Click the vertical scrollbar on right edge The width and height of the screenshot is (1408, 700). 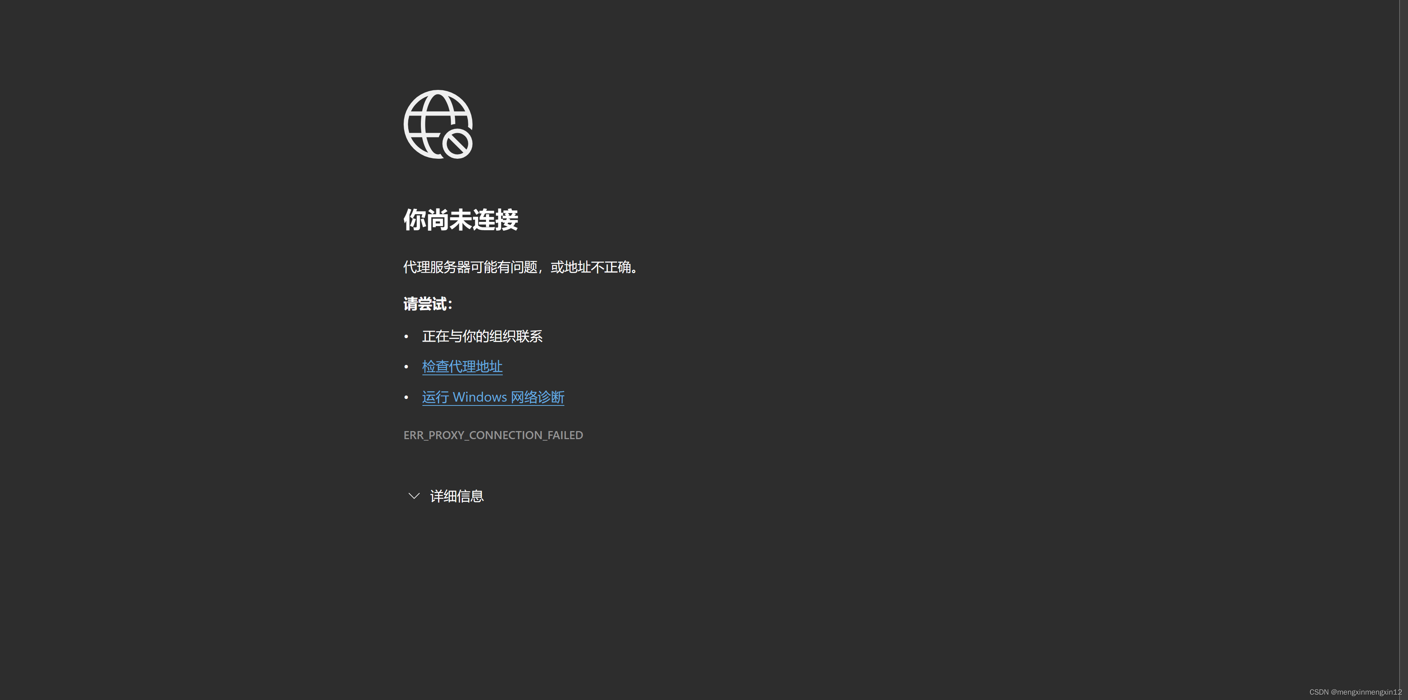pos(1404,350)
